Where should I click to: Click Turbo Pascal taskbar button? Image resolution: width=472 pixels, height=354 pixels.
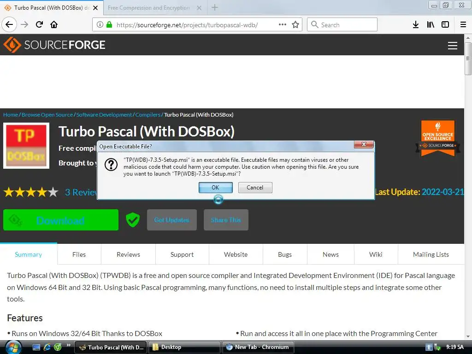111,347
